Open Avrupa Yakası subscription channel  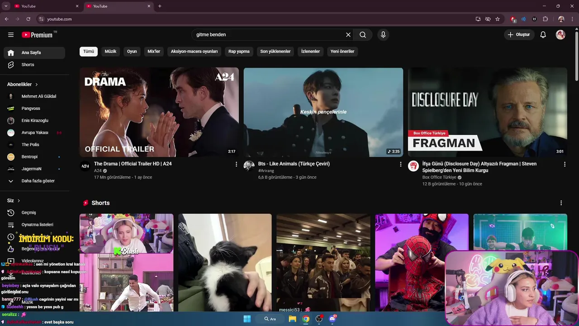pos(34,133)
